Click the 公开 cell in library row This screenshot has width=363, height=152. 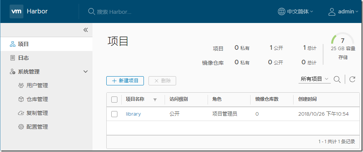(x=174, y=114)
